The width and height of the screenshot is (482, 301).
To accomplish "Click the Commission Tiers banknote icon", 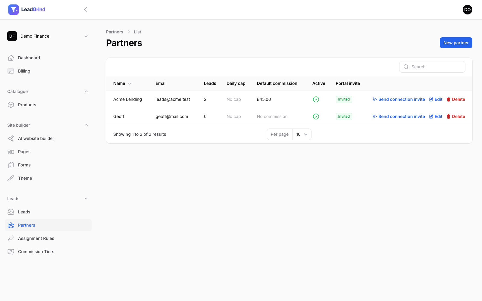I will pyautogui.click(x=11, y=252).
